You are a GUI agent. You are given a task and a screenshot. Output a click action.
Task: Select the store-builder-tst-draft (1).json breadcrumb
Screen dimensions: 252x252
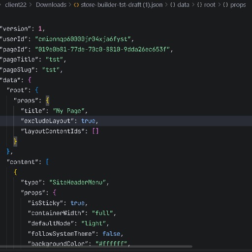point(122,5)
